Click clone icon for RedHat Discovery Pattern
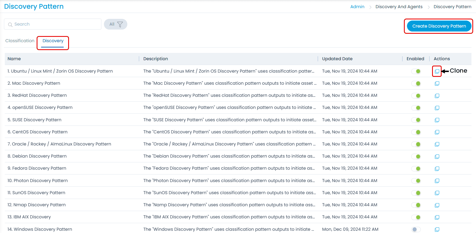 coord(437,96)
